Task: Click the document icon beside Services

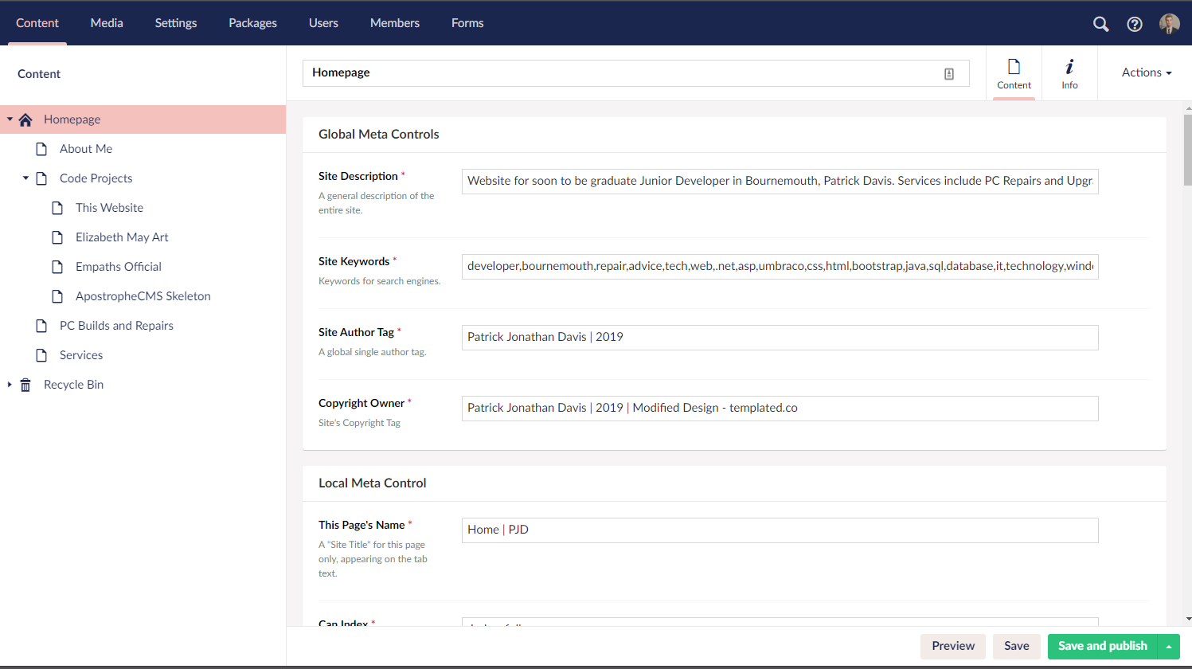Action: [41, 354]
